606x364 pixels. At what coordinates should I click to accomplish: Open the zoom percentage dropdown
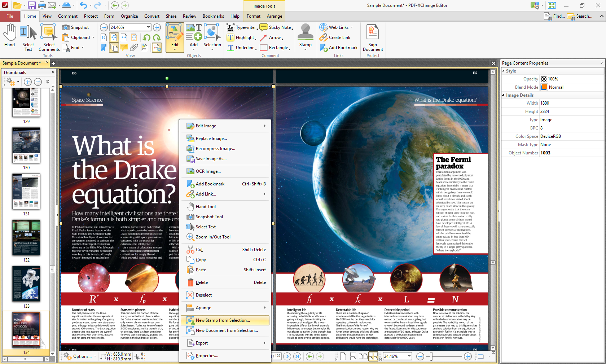click(x=148, y=27)
